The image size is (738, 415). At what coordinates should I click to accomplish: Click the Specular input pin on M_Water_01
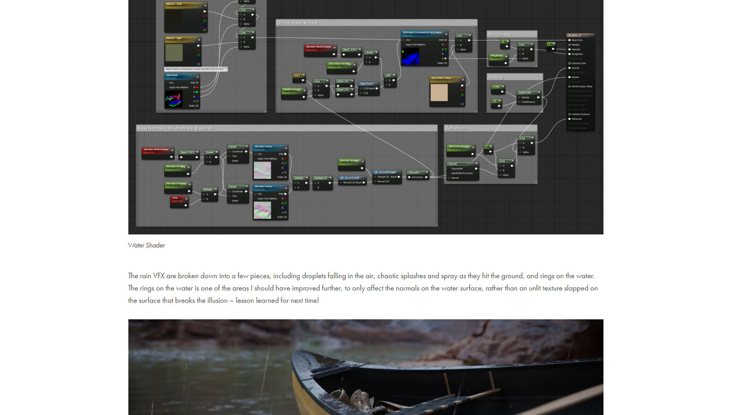click(x=570, y=49)
